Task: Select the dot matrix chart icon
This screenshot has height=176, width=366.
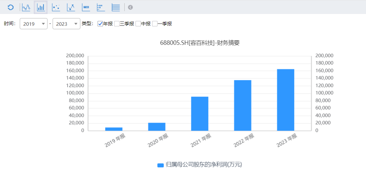Action: [x=101, y=7]
